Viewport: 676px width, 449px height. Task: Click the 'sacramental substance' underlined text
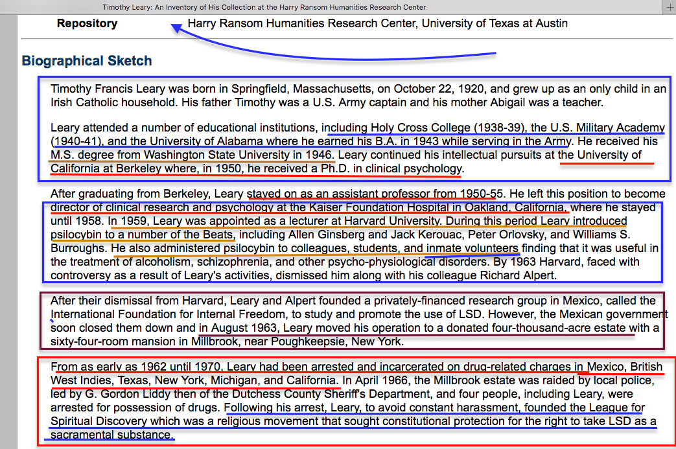(110, 435)
